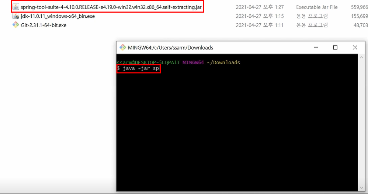Click the terminal scrollbar up arrow
Screen dimensions: 368x194
tap(361, 57)
